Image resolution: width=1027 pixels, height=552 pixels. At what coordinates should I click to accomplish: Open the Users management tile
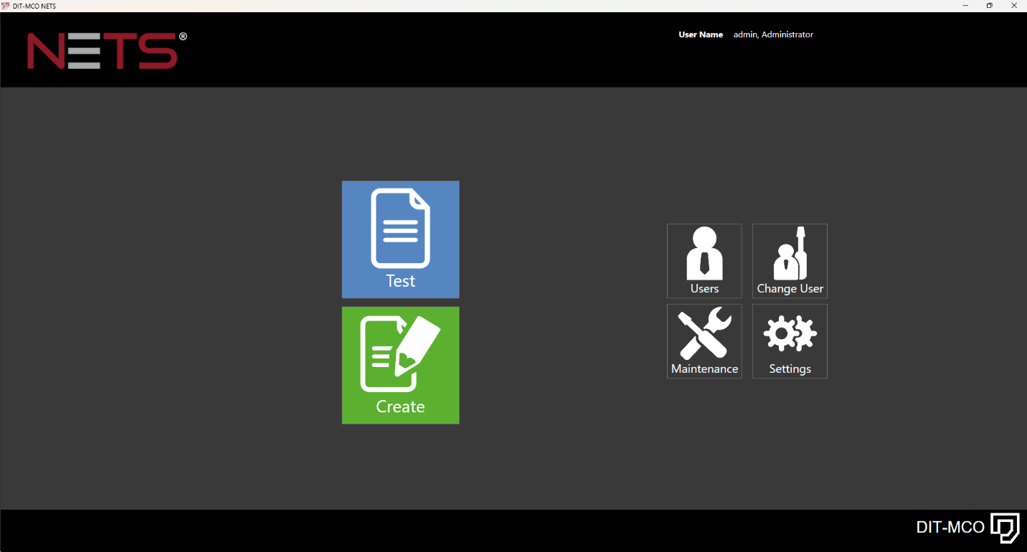click(704, 261)
